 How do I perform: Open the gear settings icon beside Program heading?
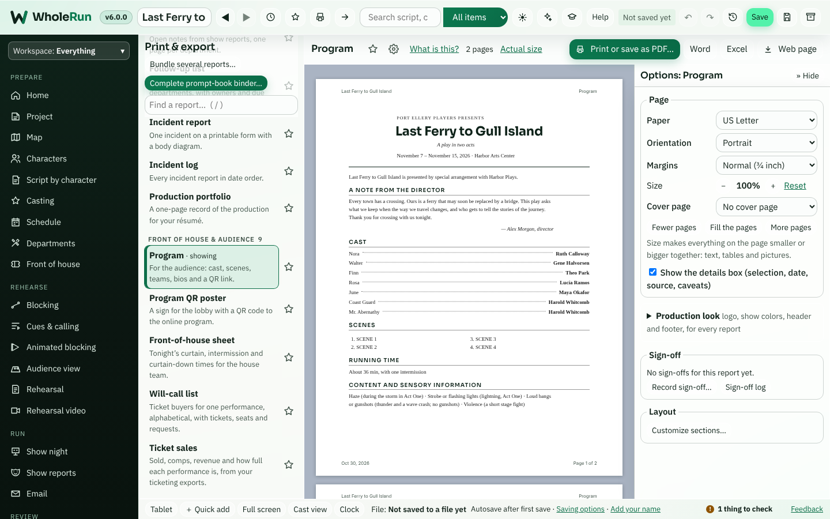tap(394, 49)
